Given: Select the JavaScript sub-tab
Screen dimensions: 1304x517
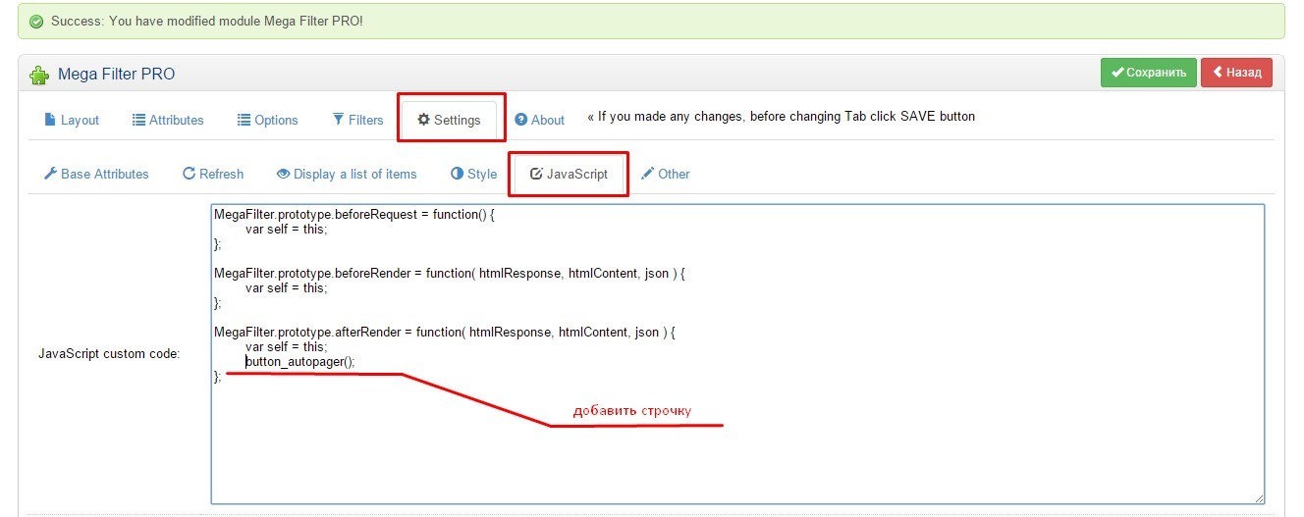Looking at the screenshot, I should (569, 174).
